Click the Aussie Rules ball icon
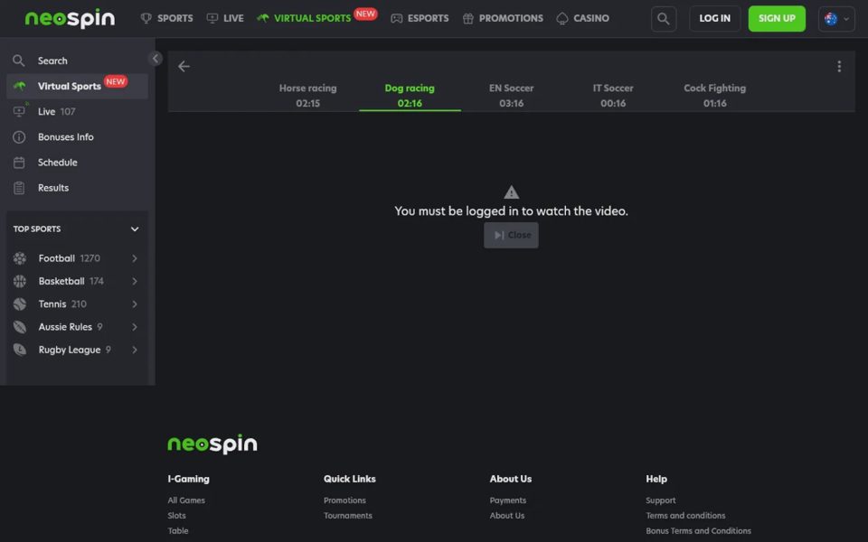The image size is (868, 542). pyautogui.click(x=20, y=327)
